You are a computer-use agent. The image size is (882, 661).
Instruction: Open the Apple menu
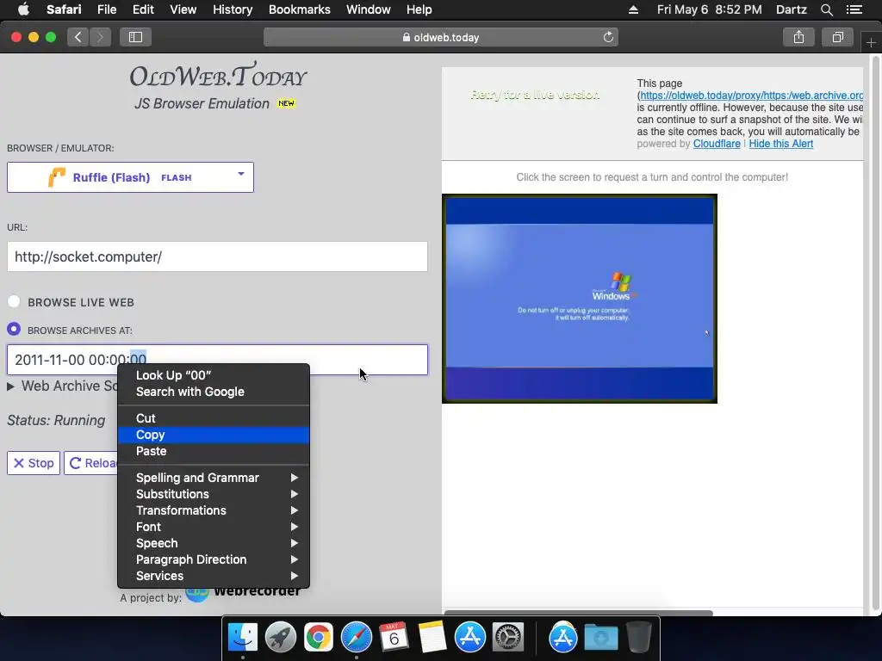23,9
